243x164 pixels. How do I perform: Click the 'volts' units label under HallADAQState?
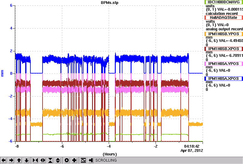click(210, 22)
